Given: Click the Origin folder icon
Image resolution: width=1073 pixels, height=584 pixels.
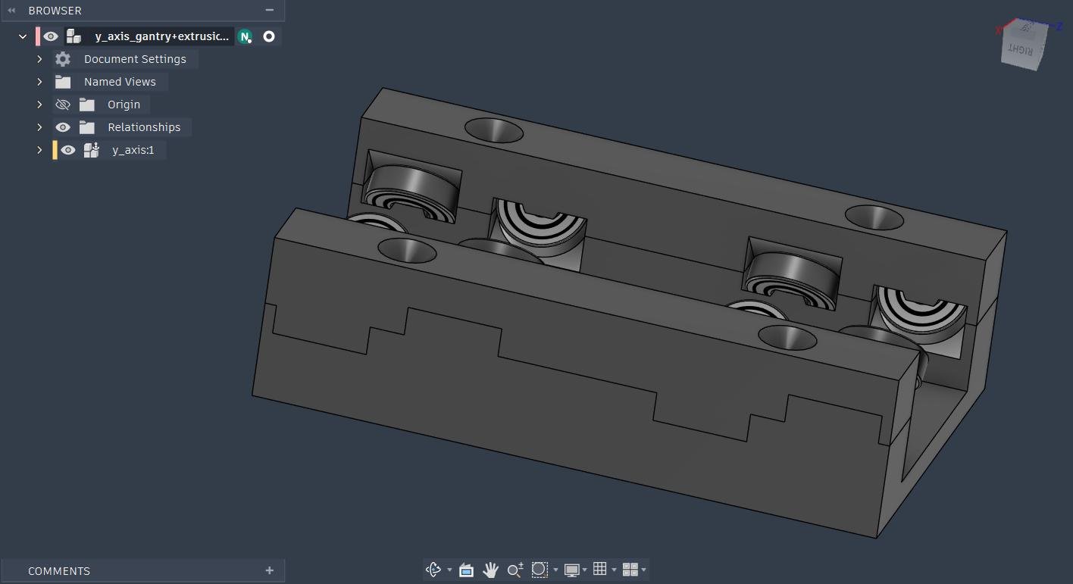Looking at the screenshot, I should [87, 105].
